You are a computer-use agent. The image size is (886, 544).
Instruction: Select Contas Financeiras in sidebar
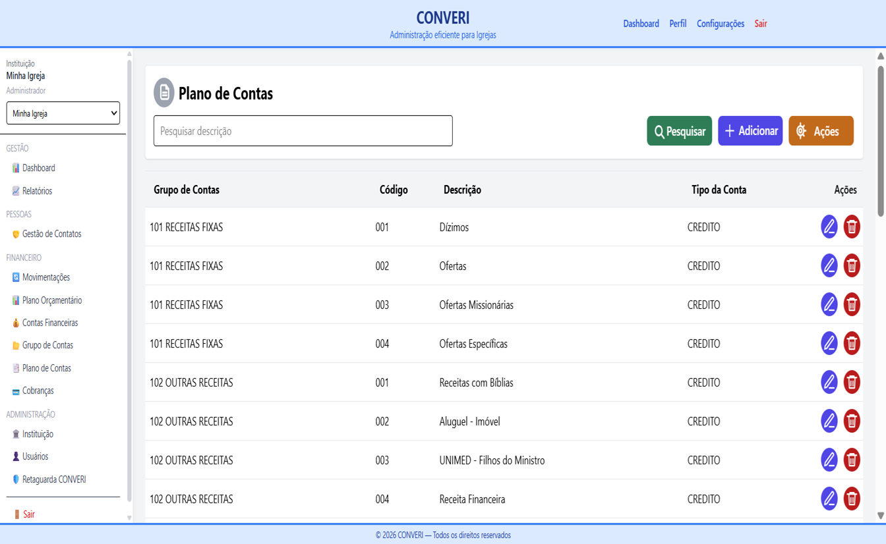point(50,323)
